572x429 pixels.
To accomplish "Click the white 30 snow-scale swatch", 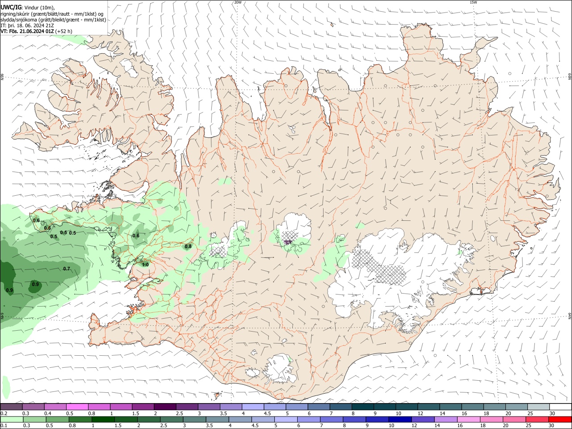I will (x=561, y=407).
